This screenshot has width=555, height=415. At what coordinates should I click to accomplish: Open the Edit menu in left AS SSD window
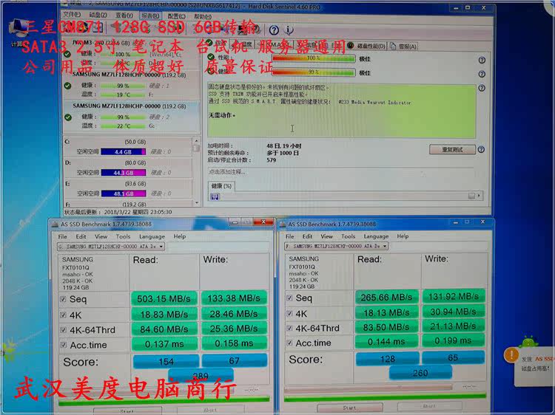(x=81, y=236)
